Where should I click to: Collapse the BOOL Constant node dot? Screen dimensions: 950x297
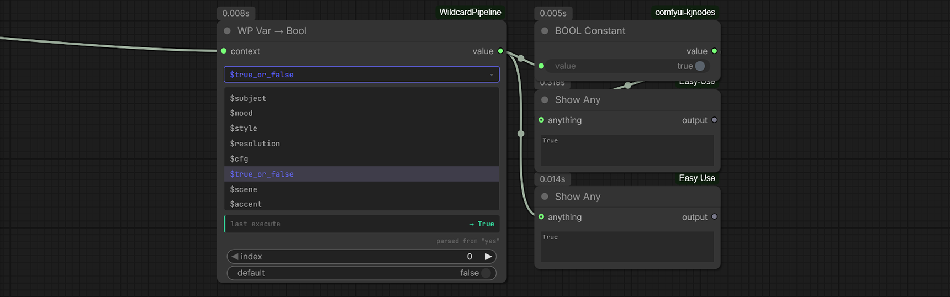click(x=545, y=31)
